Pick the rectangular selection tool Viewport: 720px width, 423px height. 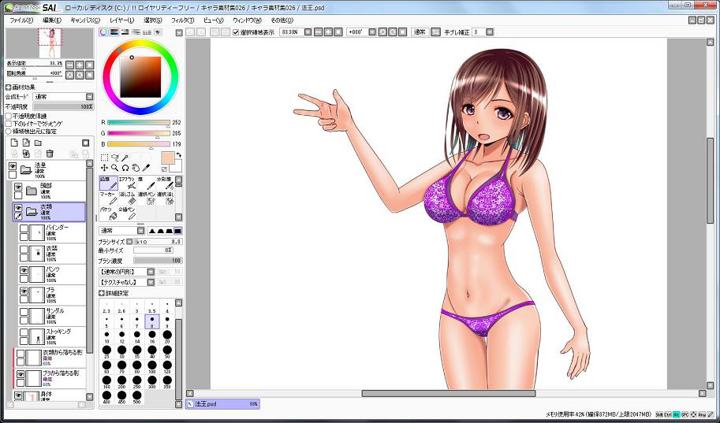(x=104, y=158)
